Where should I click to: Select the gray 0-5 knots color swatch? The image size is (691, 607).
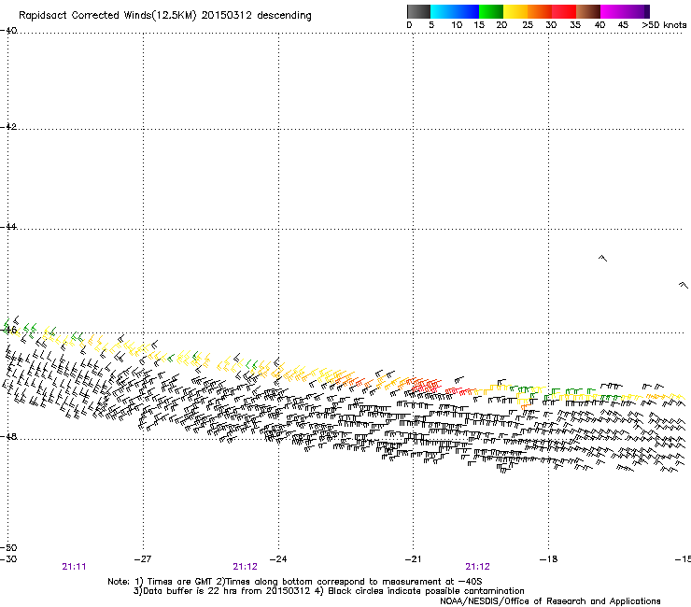(x=418, y=11)
